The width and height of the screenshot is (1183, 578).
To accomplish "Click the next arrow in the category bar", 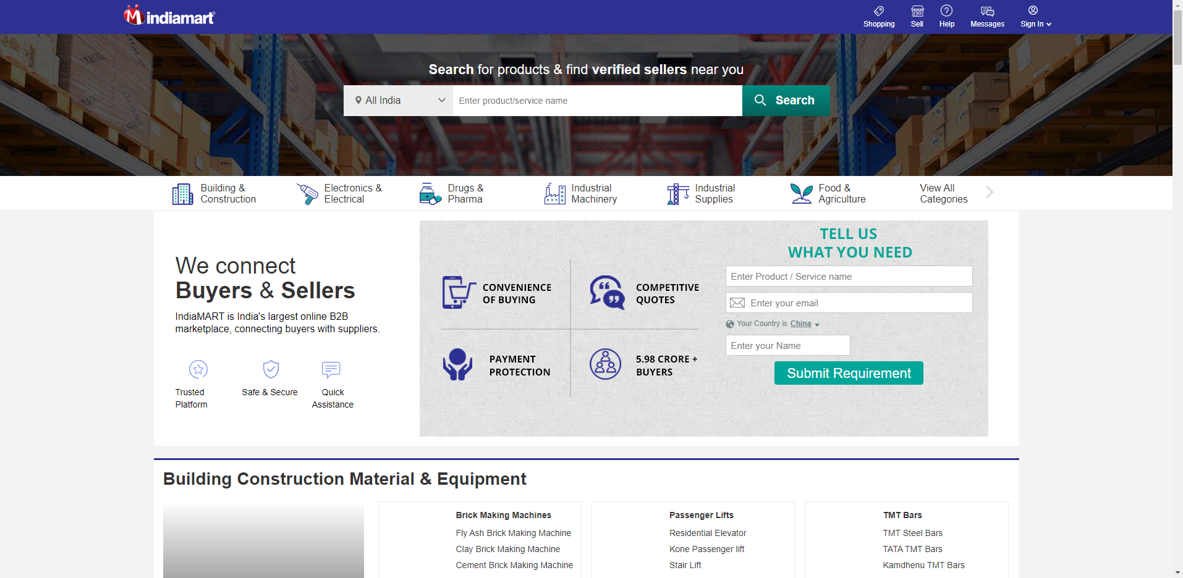I will (x=990, y=192).
